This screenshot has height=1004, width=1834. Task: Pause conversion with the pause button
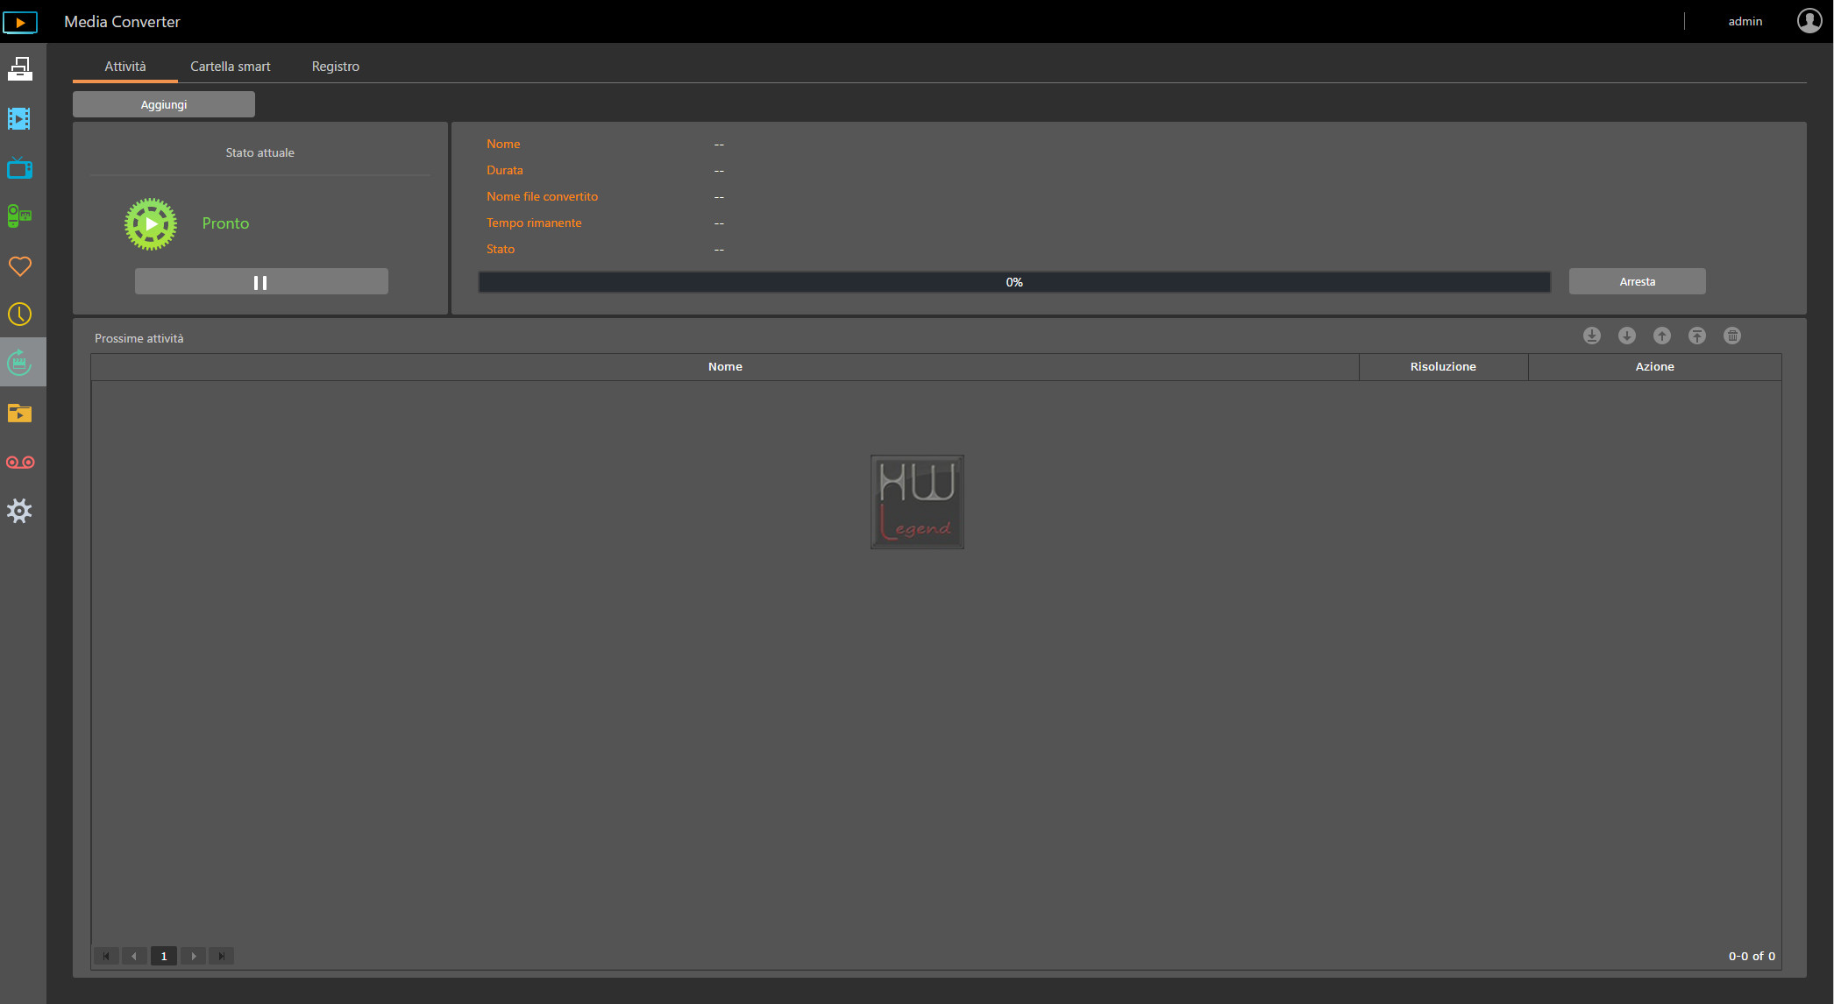pos(261,282)
